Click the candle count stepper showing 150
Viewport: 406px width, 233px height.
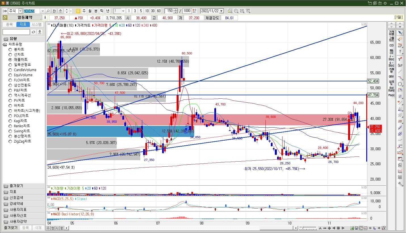pyautogui.click(x=175, y=11)
